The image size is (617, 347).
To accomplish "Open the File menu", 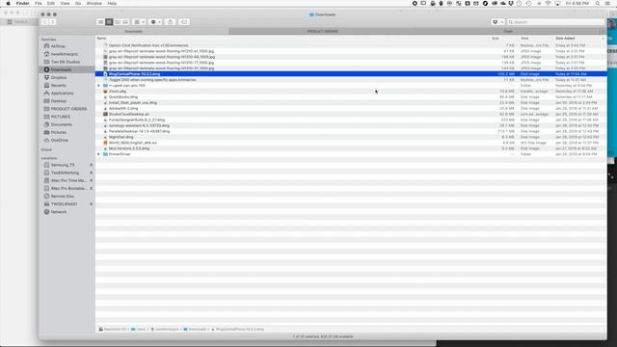I will (x=39, y=3).
